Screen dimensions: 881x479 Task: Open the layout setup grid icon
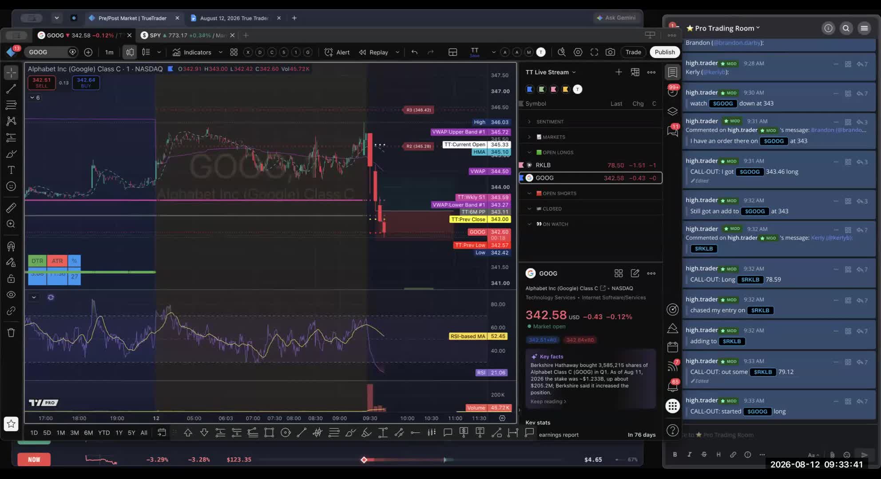452,52
